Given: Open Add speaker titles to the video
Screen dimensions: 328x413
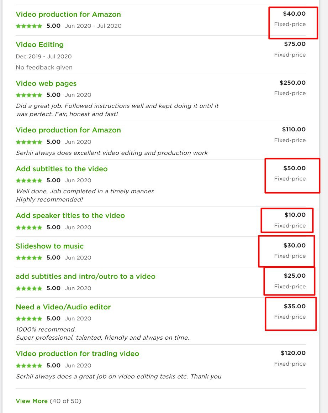Looking at the screenshot, I should (x=70, y=215).
